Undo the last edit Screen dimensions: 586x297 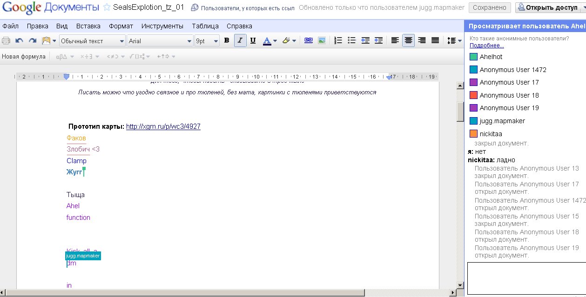(x=19, y=41)
